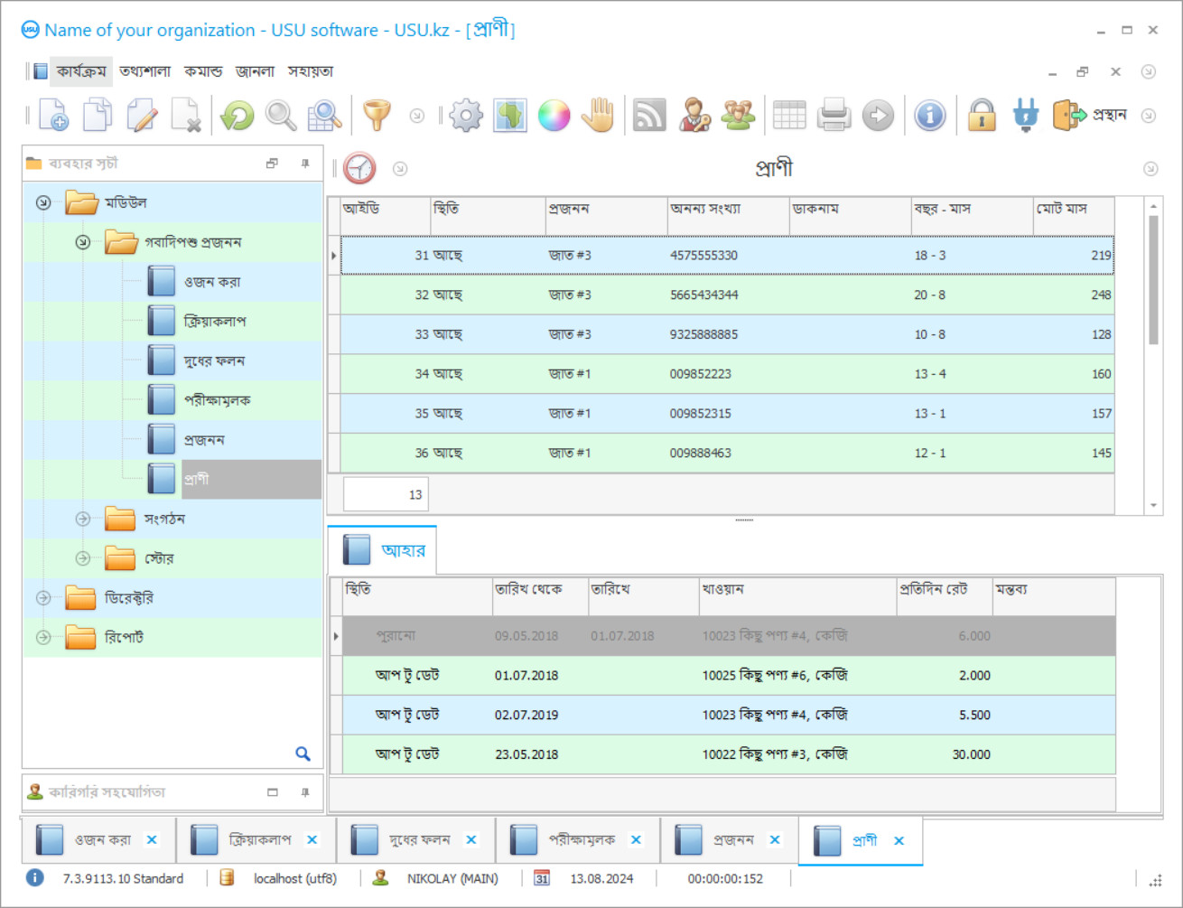Pin the ব্যবহার সূচী panel
The width and height of the screenshot is (1183, 908).
[x=305, y=164]
